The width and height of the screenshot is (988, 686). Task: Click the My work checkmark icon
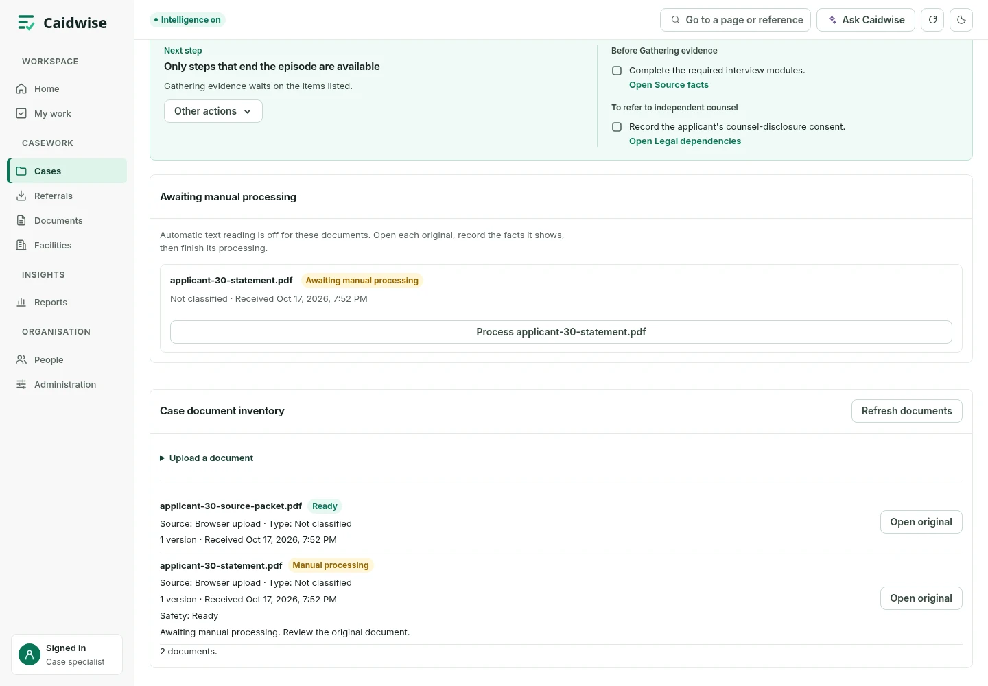[x=21, y=113]
